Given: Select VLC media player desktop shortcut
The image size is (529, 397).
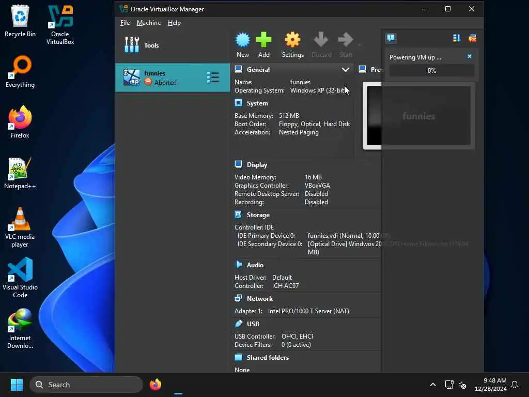Looking at the screenshot, I should (x=20, y=227).
